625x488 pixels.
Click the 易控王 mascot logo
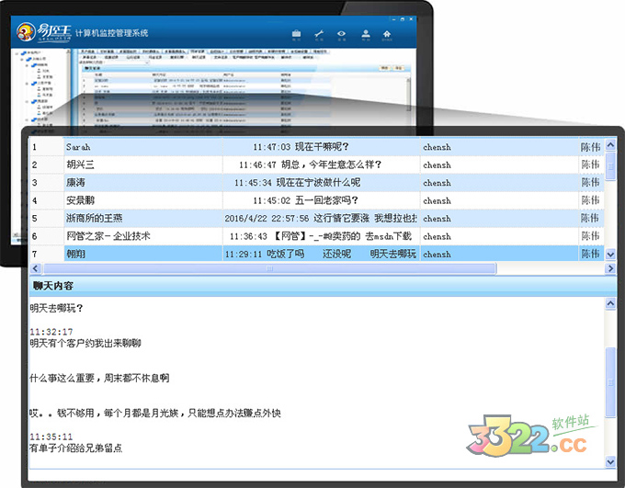point(26,31)
